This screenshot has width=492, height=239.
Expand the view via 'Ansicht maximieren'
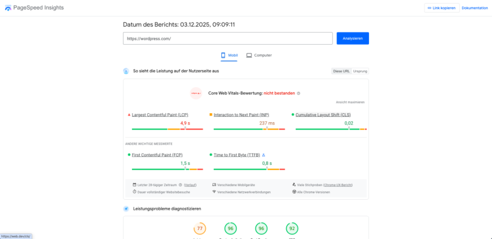point(350,102)
